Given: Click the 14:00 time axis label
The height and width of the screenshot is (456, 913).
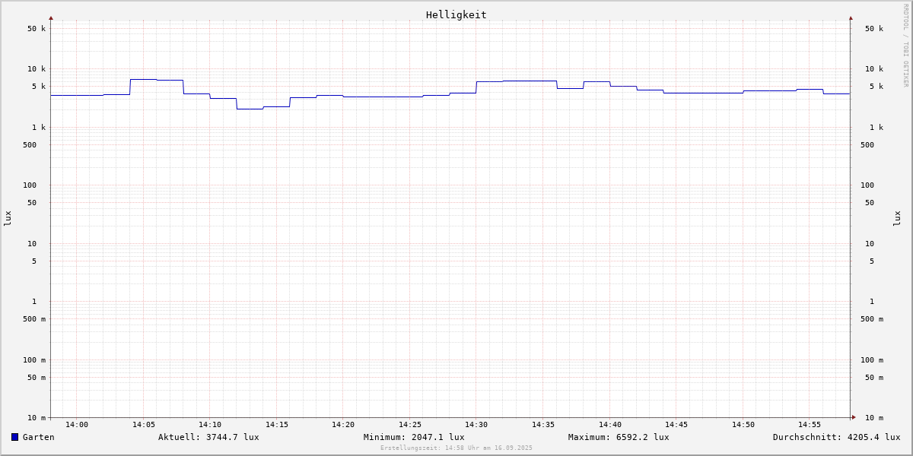Looking at the screenshot, I should (x=77, y=425).
